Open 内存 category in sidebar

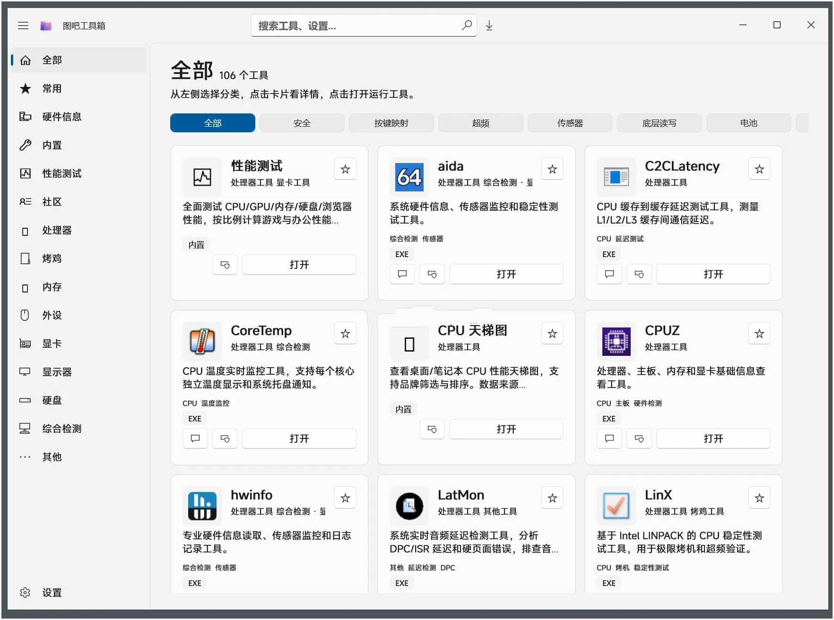click(79, 287)
